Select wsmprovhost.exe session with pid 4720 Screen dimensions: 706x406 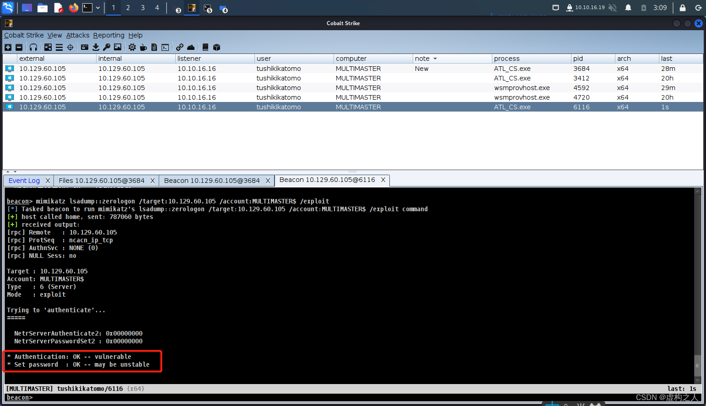(x=353, y=97)
